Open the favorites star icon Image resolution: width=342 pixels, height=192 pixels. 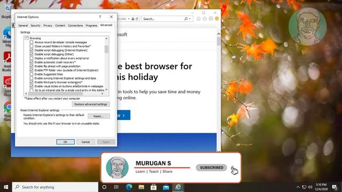(205, 19)
